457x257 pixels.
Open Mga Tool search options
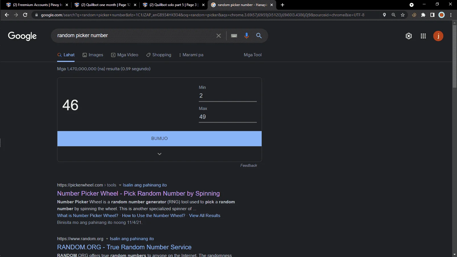(x=252, y=55)
